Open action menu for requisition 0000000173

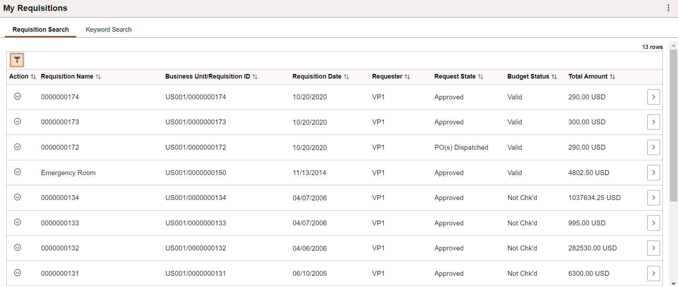[17, 122]
